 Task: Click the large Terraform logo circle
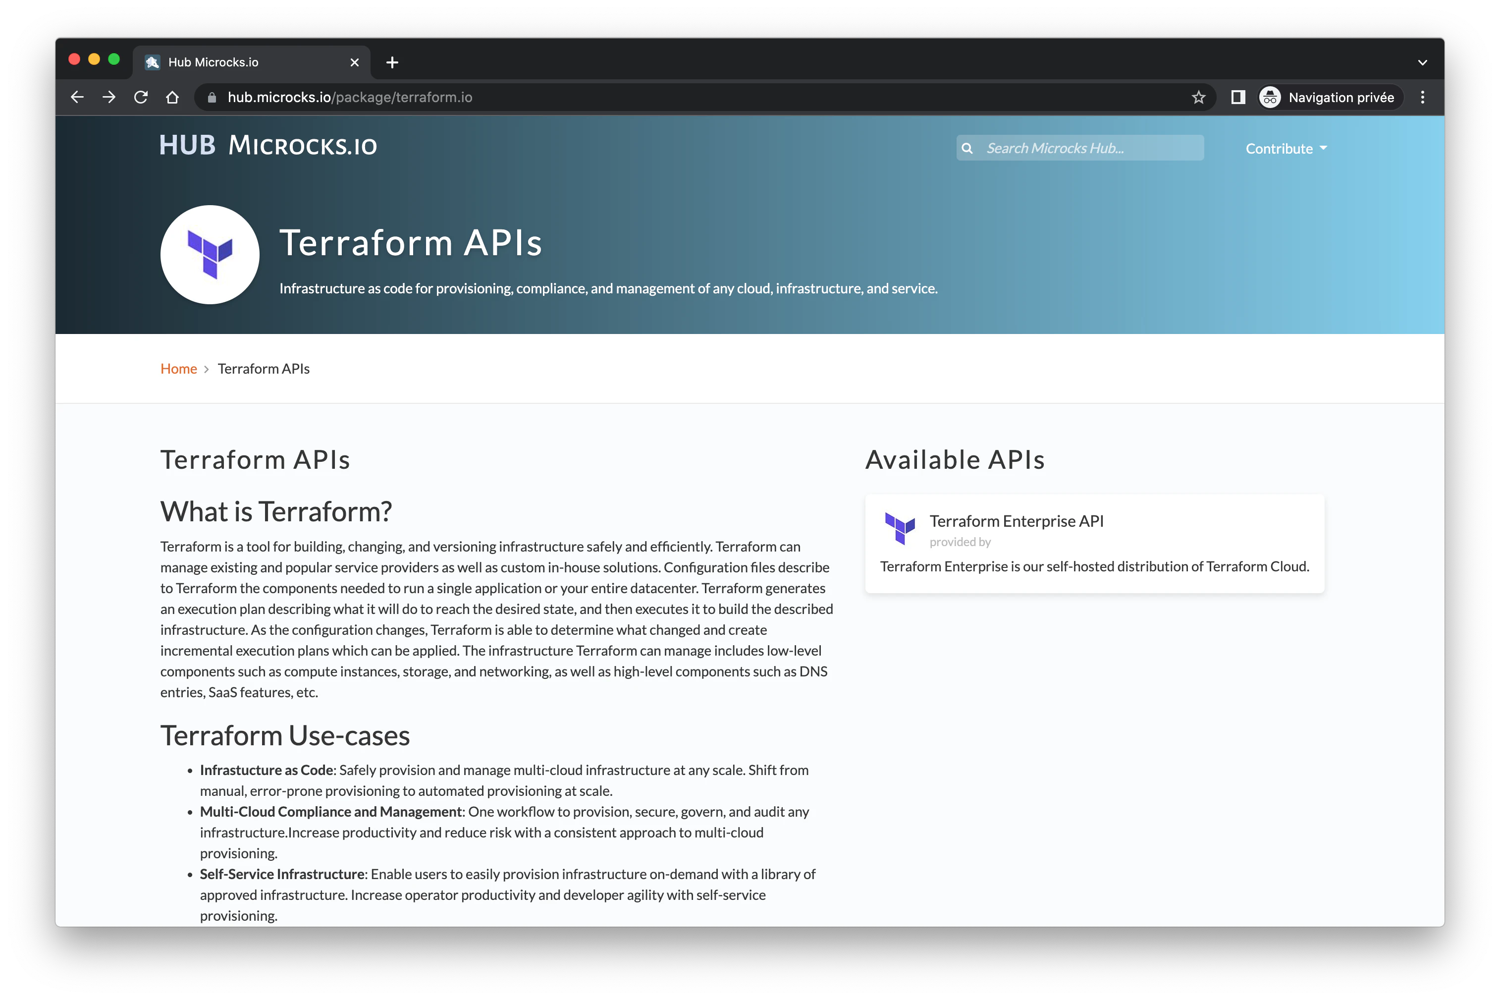[x=210, y=255]
